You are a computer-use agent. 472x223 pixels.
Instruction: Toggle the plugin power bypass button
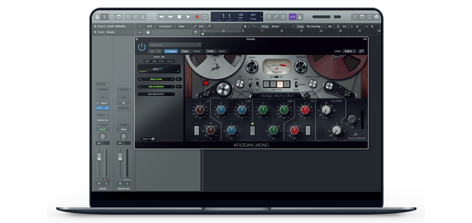point(142,47)
